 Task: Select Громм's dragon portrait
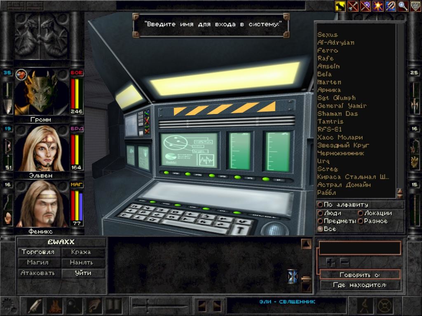point(41,92)
